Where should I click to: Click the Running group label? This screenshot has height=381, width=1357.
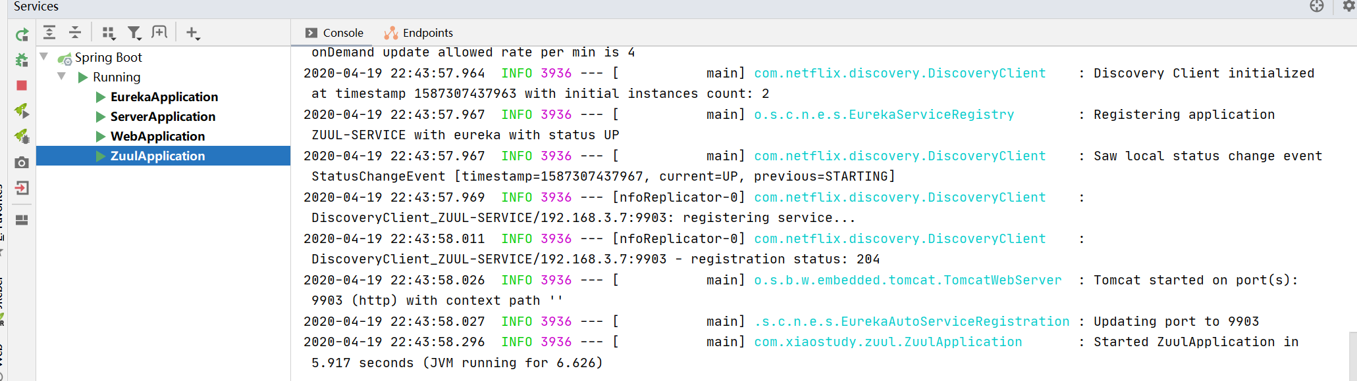click(117, 77)
